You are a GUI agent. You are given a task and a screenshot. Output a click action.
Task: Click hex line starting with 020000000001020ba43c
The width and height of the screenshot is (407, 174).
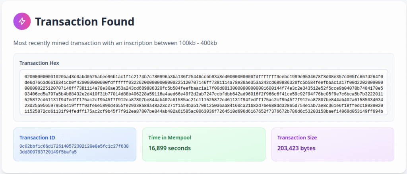(203, 75)
